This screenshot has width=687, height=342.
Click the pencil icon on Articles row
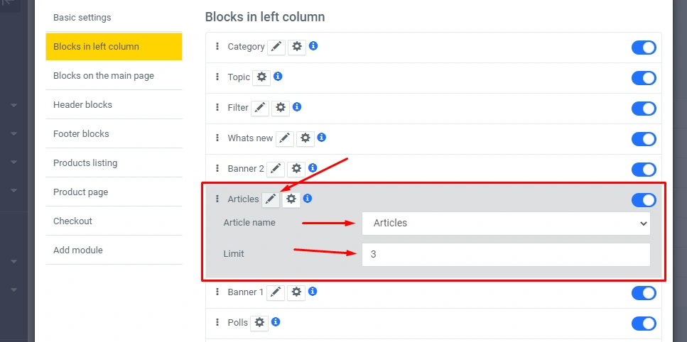[271, 199]
